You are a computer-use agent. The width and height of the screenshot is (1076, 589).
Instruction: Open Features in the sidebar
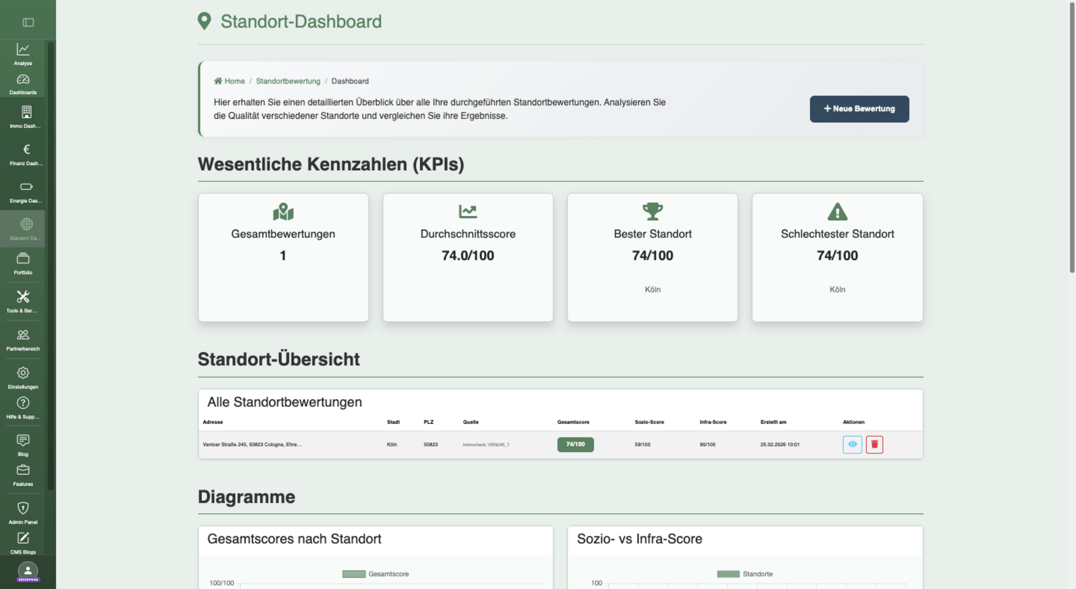click(x=23, y=475)
